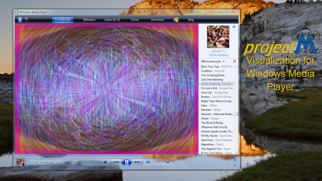Clear the playlist with the red X

click(235, 61)
